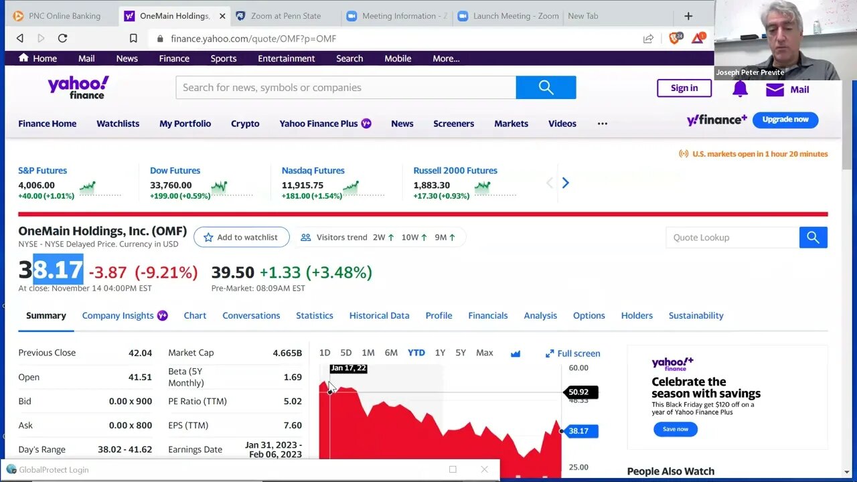Open the Options tab

click(589, 315)
